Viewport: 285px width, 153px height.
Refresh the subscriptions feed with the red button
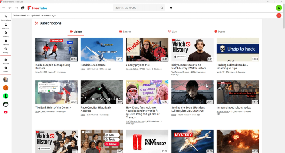click(279, 16)
